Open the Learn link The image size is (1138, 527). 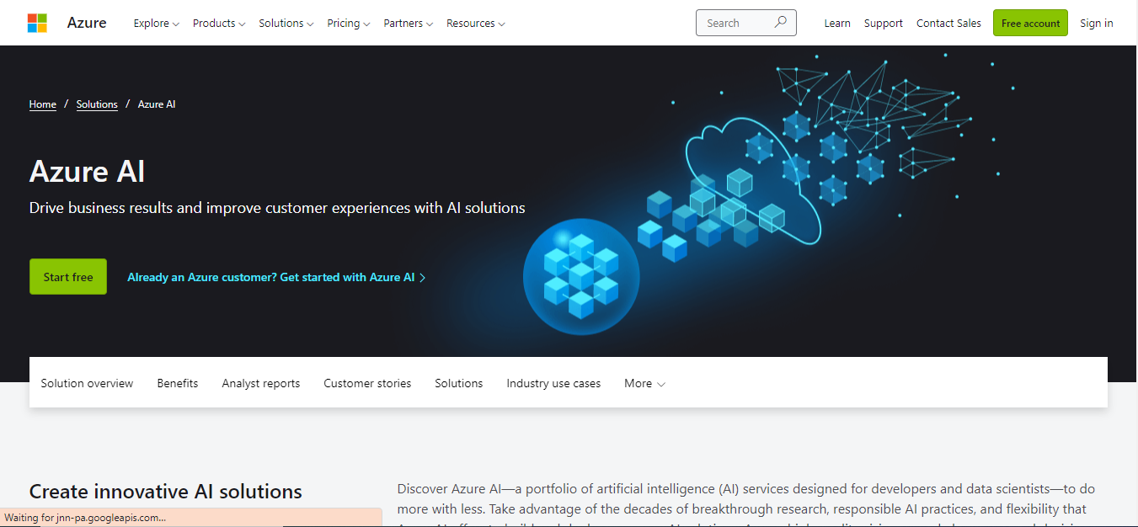click(x=837, y=24)
